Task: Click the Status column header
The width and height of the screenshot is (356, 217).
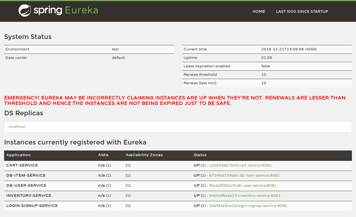Action: point(200,155)
